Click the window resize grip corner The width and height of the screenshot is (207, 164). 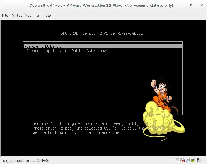coord(205,162)
